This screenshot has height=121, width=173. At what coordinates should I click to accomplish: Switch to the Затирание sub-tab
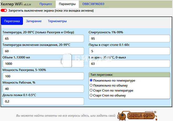pos(34,21)
